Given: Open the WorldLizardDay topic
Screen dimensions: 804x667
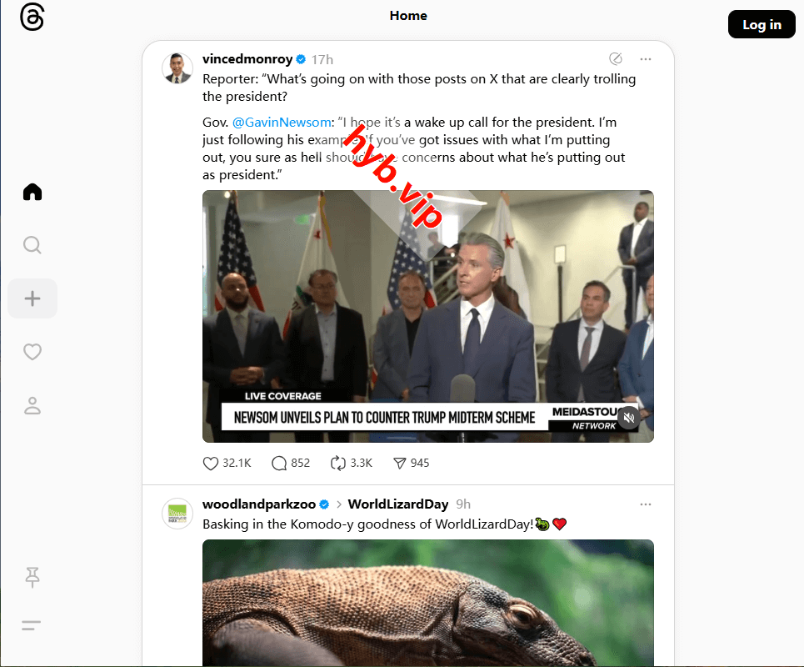Looking at the screenshot, I should tap(397, 504).
